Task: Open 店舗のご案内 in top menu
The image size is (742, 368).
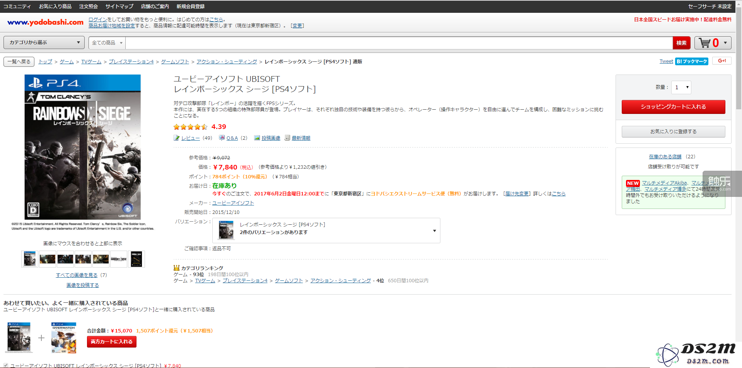Action: coord(155,6)
